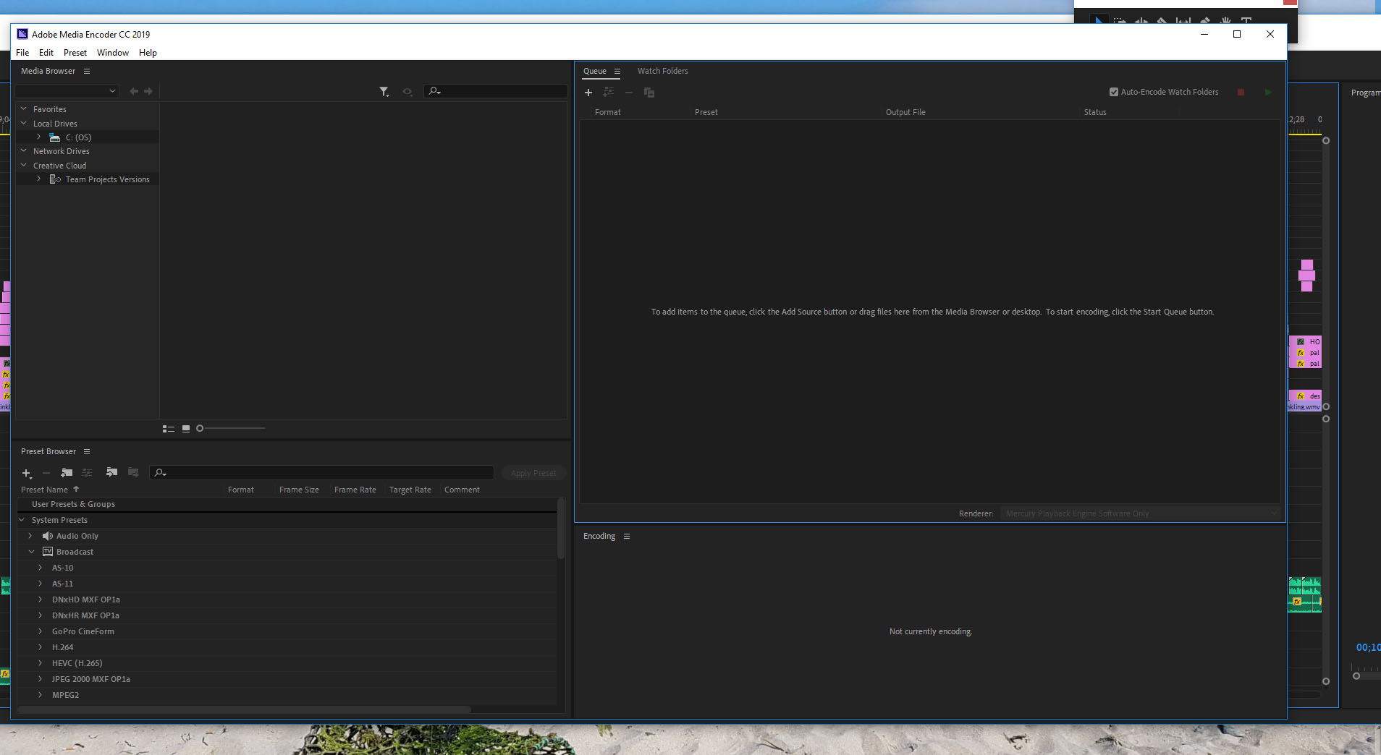Add a source to the Queue

point(588,93)
